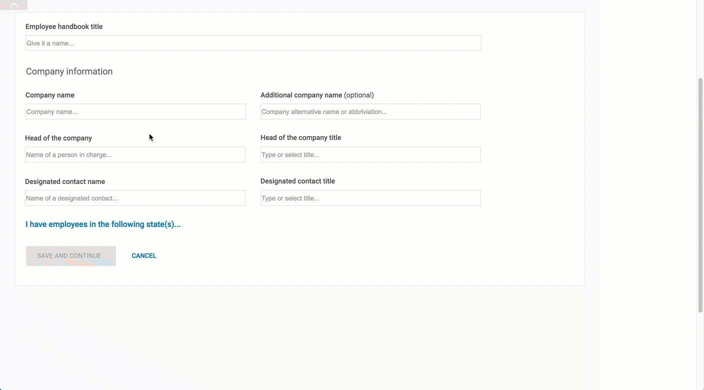The width and height of the screenshot is (704, 390).
Task: Click into the Company name input
Action: [135, 111]
